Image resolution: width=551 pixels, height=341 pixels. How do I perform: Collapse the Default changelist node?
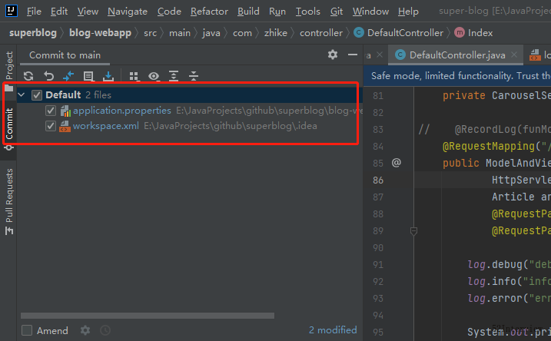(x=22, y=94)
